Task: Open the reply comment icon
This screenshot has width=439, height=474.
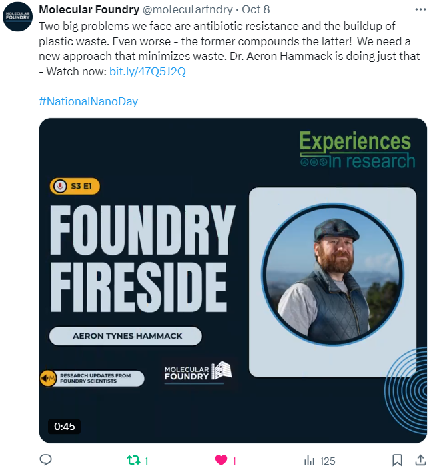Action: pyautogui.click(x=46, y=460)
